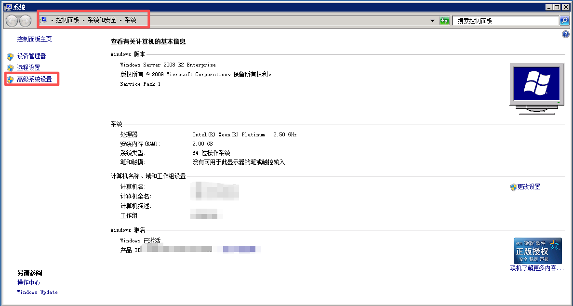Click the green refresh button beside address bar

click(x=444, y=21)
